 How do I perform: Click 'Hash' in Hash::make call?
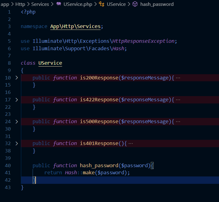(71, 173)
